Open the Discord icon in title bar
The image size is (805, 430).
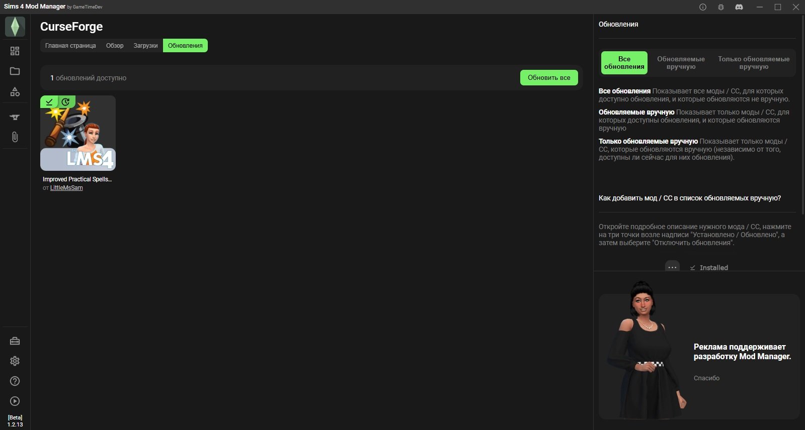coord(739,7)
